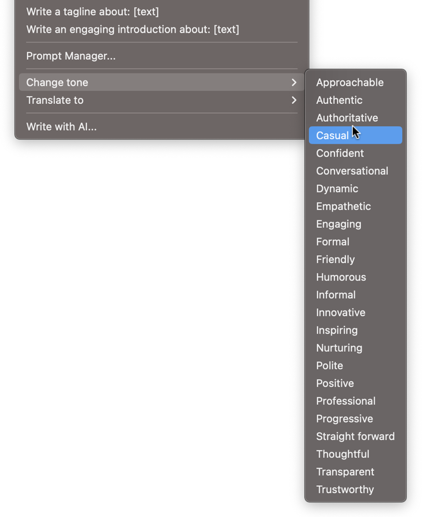Click Write a tagline about: [text]
The image size is (427, 517).
tap(161, 12)
